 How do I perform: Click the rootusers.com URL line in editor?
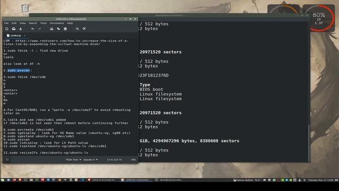(66, 42)
